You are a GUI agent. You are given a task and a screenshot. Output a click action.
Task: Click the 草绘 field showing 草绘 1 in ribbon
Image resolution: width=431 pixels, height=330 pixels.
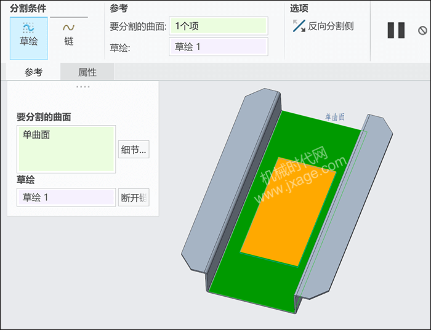point(219,47)
